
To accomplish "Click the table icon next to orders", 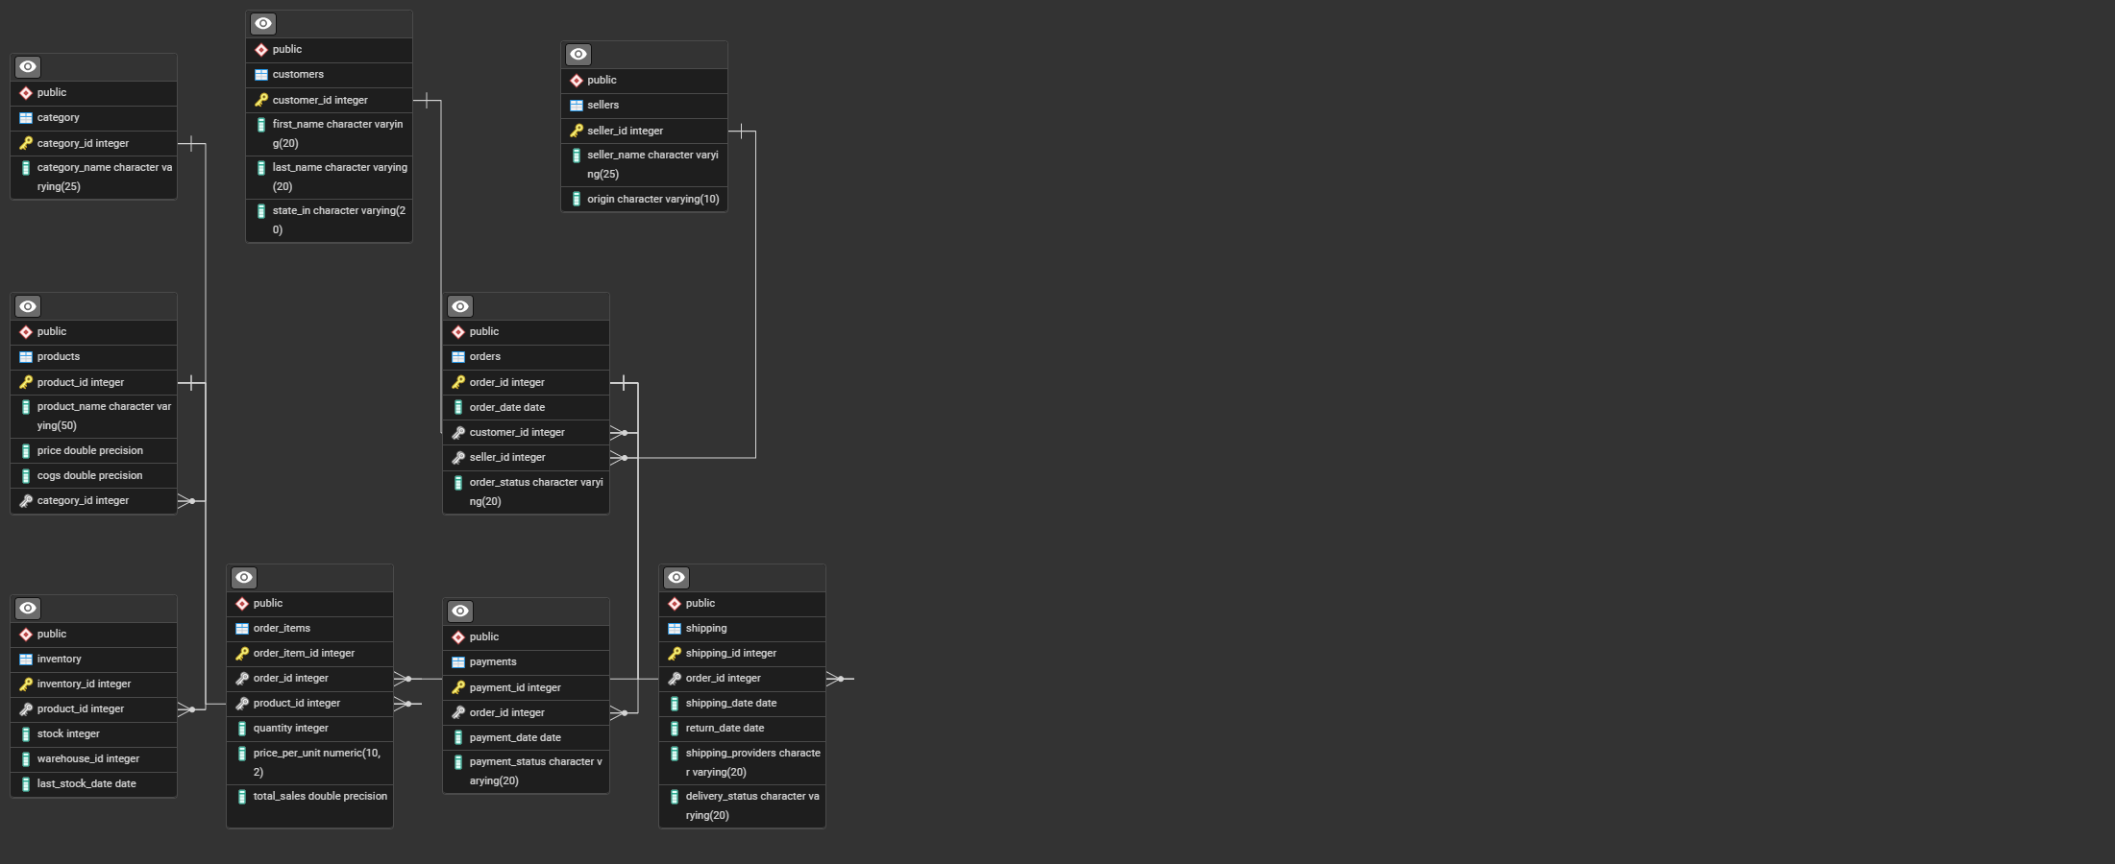I will point(457,356).
